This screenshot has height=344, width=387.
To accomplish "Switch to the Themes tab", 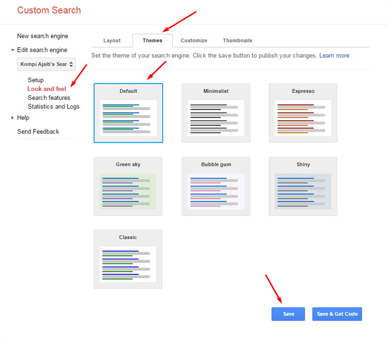I will point(152,40).
